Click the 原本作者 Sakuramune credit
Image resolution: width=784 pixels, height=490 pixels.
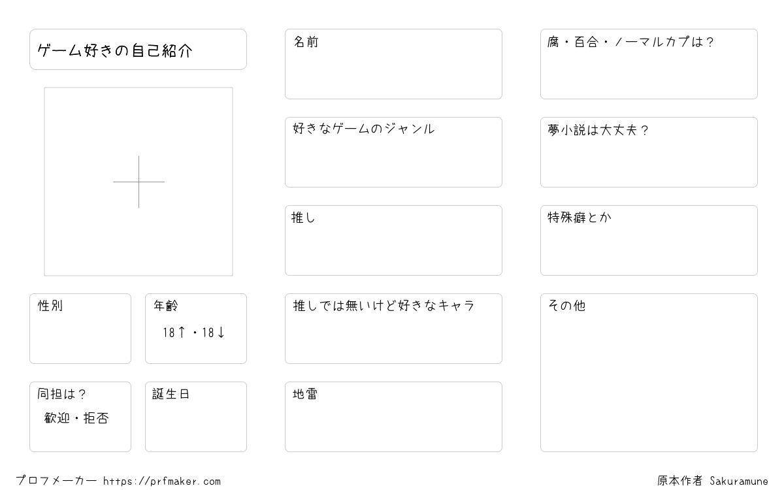coord(713,482)
